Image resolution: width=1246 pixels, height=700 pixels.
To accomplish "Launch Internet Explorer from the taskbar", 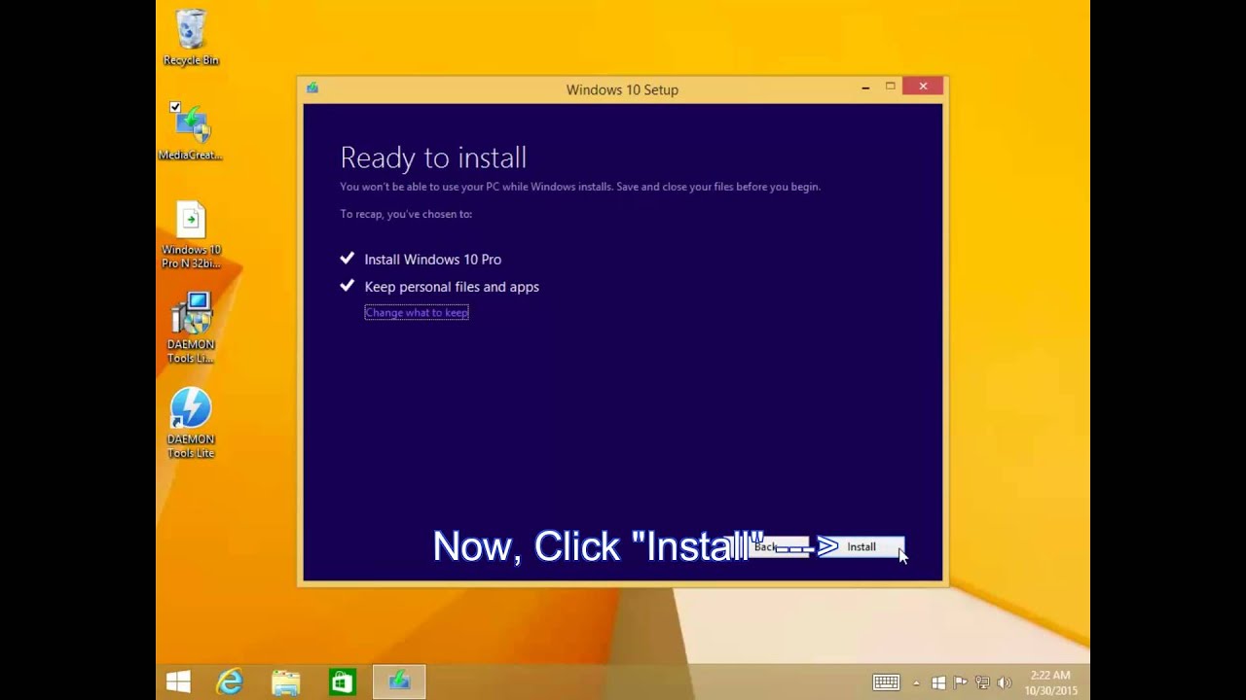I will coord(229,682).
